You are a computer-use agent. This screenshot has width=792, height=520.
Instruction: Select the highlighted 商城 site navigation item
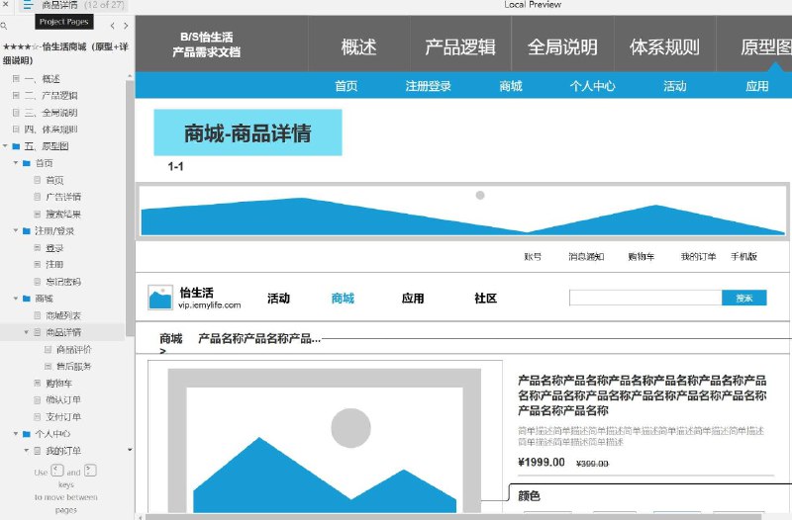click(x=343, y=299)
